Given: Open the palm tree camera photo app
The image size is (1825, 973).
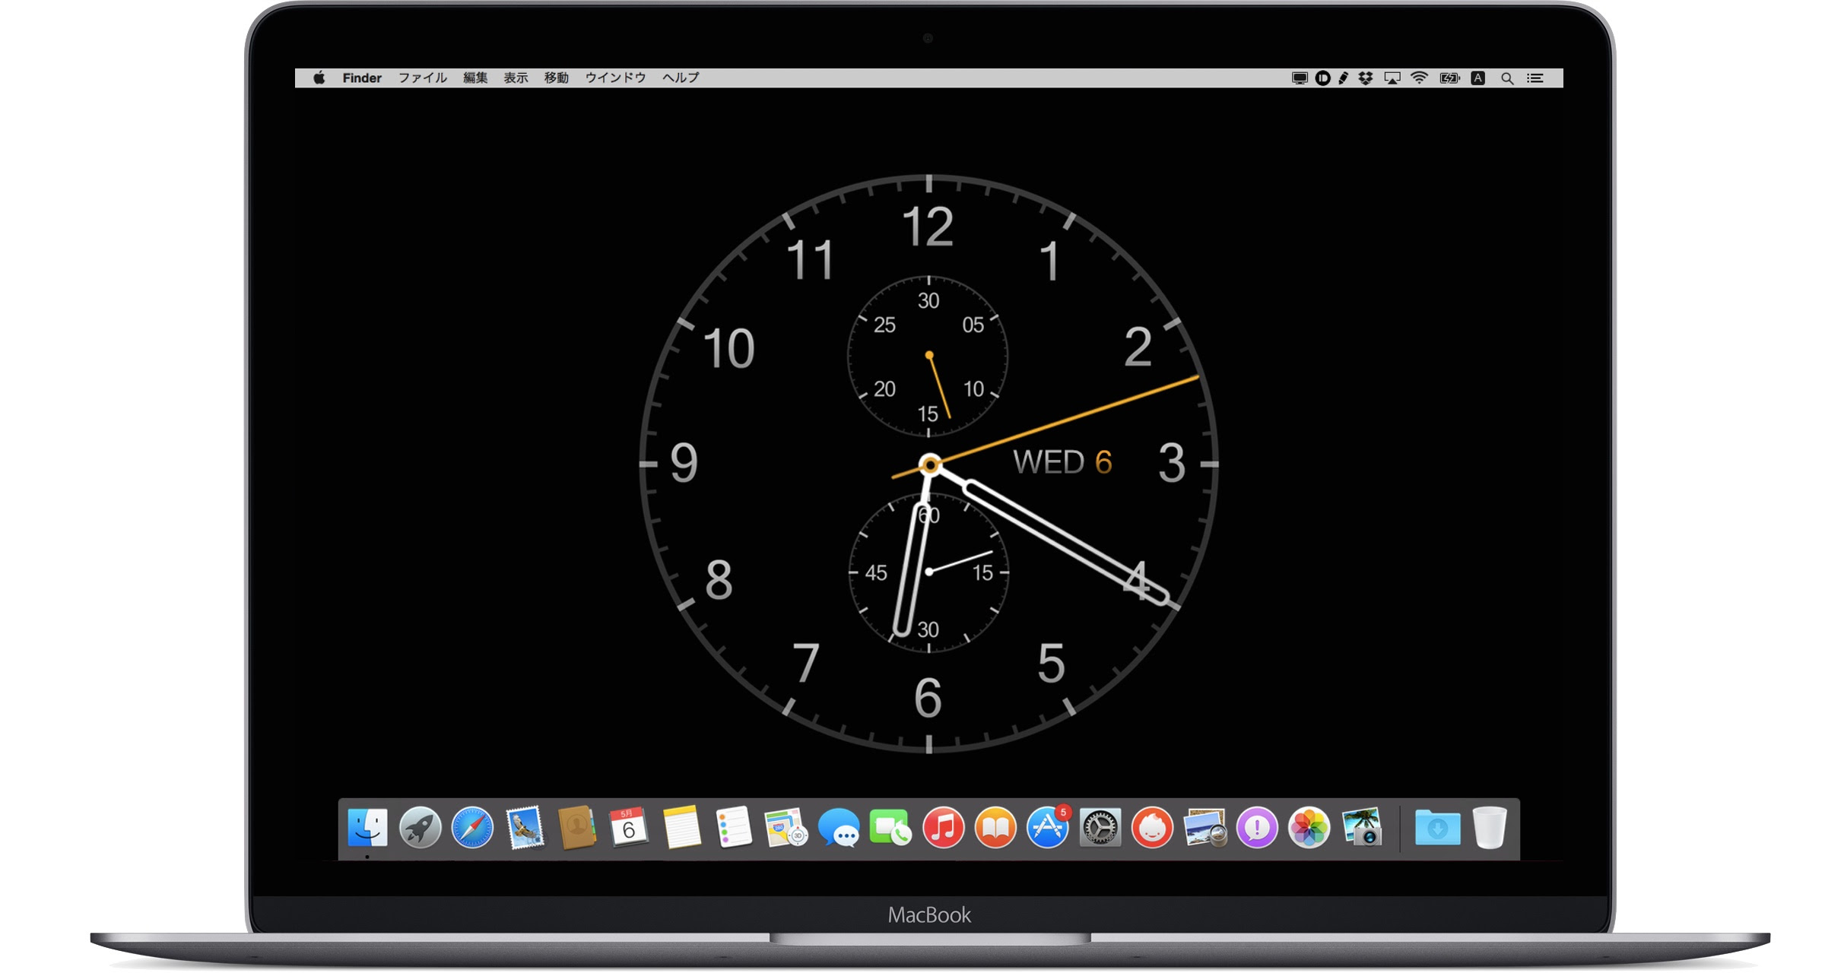Looking at the screenshot, I should click(x=1363, y=827).
